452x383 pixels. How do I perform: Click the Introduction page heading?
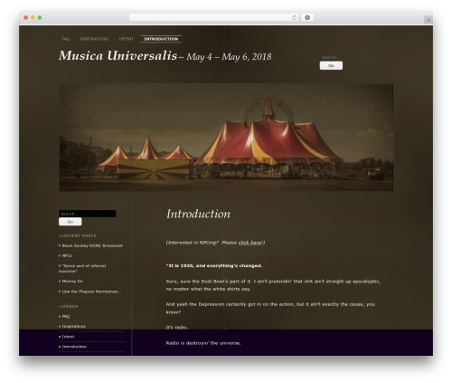pos(198,214)
